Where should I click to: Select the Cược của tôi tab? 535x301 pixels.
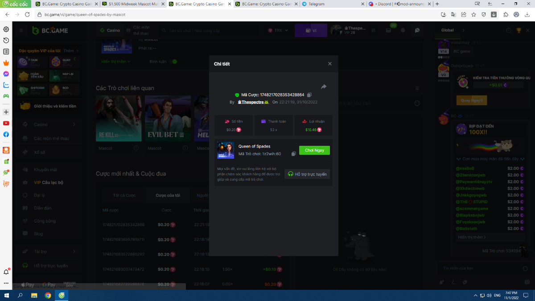[168, 195]
